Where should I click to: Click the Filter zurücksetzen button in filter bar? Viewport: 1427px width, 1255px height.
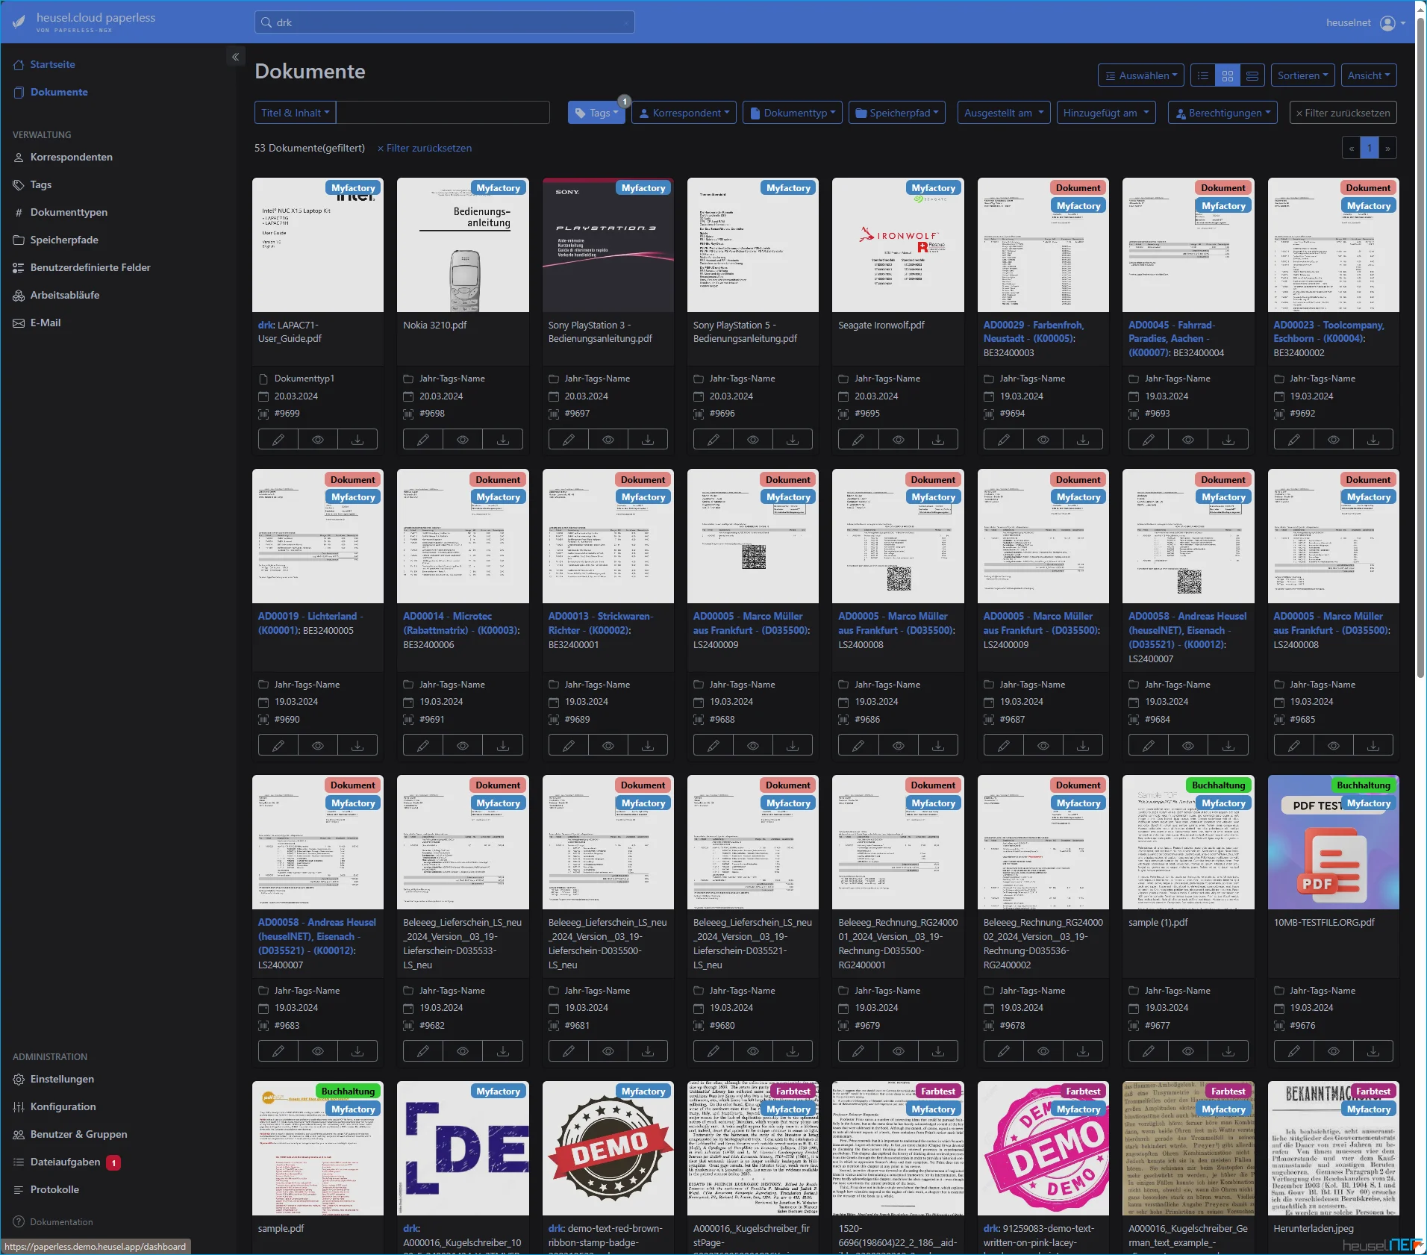pos(1343,113)
